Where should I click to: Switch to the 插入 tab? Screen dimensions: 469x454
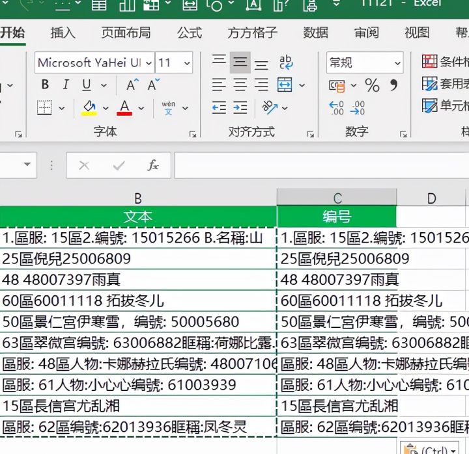pos(63,33)
